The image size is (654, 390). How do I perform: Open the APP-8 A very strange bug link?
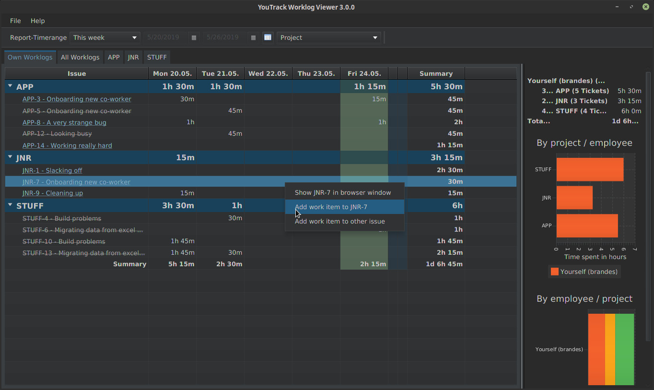(64, 122)
